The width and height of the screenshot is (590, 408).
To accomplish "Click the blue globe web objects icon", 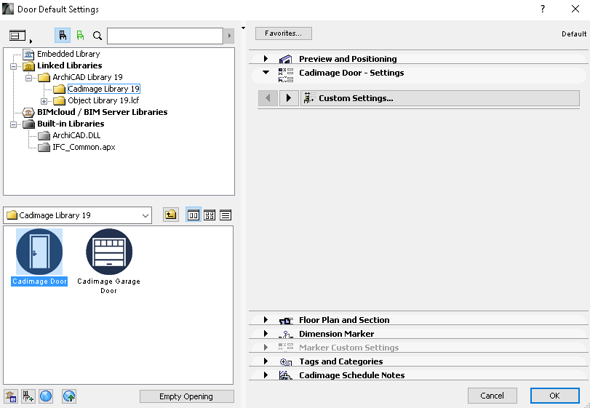I will click(x=46, y=396).
